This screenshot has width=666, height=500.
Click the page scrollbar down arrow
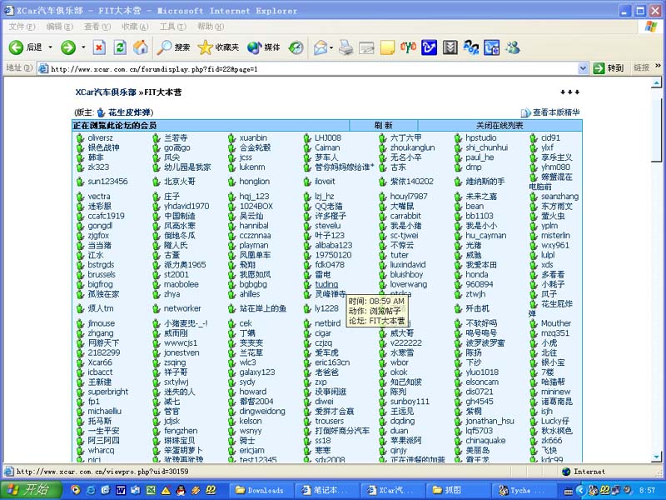656,457
